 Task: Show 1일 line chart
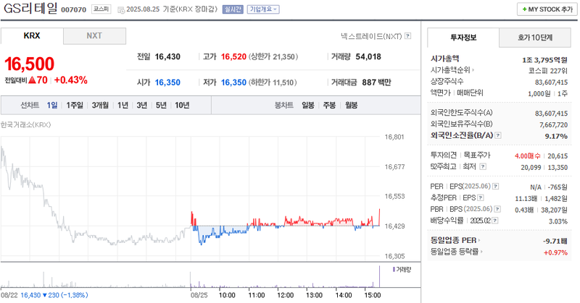52,105
